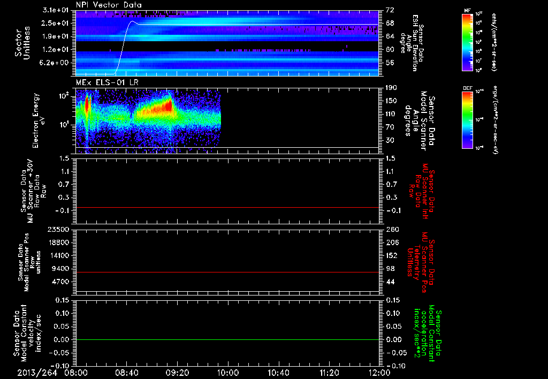
Task: Click the Electron Energy eV axis label
Action: click(x=38, y=120)
